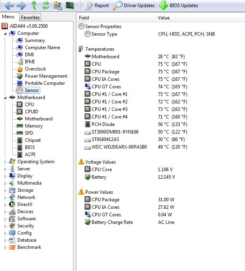The width and height of the screenshot is (245, 271).
Task: Click Driver Updates in toolbar
Action: pyautogui.click(x=134, y=6)
